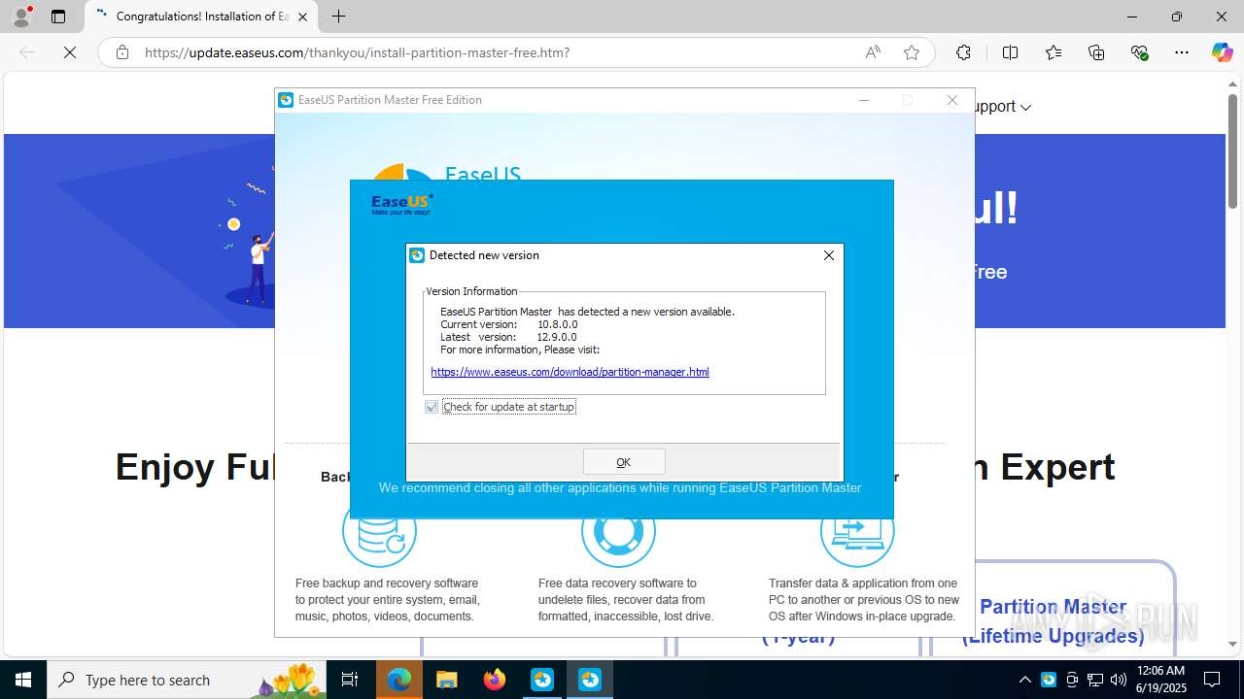Viewport: 1244px width, 699px height.
Task: Click OK in the Detected new version dialog
Action: pos(624,462)
